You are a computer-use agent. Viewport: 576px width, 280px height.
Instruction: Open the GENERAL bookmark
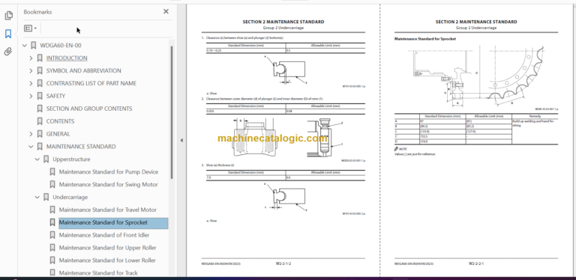pyautogui.click(x=58, y=134)
